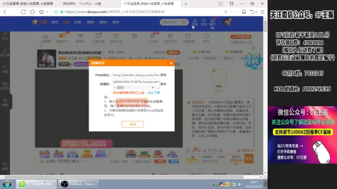Open the dropdown arrow next to the bookmark star
The height and width of the screenshot is (189, 337).
click(47, 12)
